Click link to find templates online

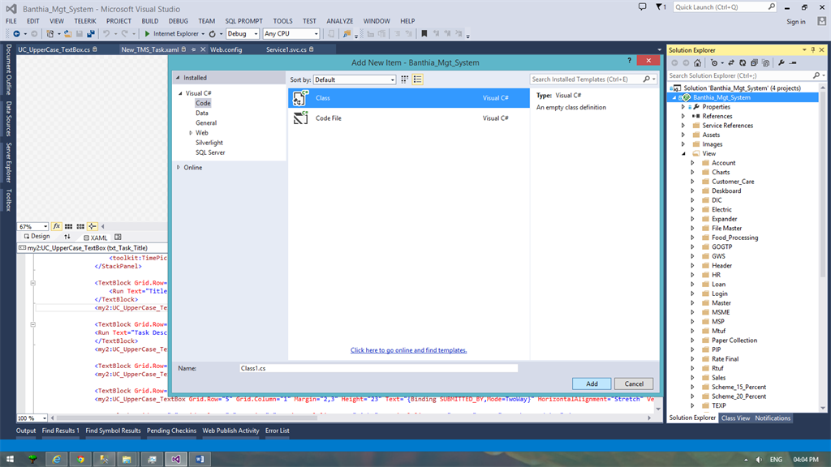[x=407, y=349]
